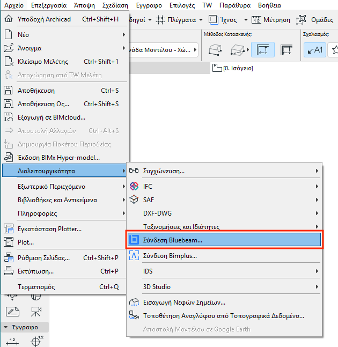
Task: Click the Bimplus connection icon
Action: [134, 255]
